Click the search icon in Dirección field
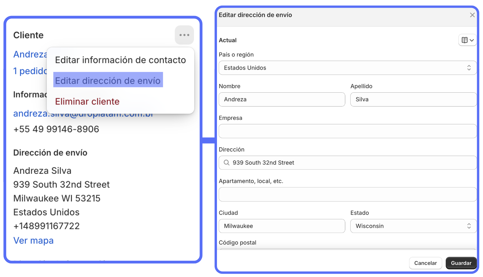The height and width of the screenshot is (277, 483). click(x=226, y=163)
